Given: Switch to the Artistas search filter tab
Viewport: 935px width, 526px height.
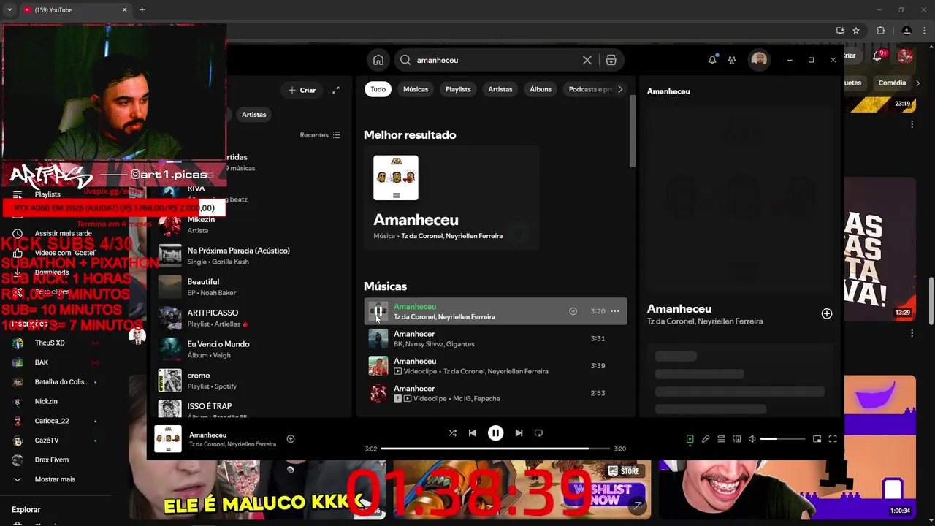Looking at the screenshot, I should [x=500, y=89].
